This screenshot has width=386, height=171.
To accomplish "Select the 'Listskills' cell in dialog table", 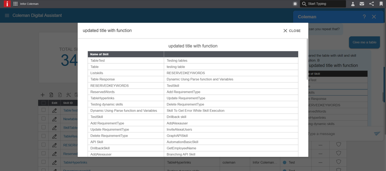I will click(126, 73).
